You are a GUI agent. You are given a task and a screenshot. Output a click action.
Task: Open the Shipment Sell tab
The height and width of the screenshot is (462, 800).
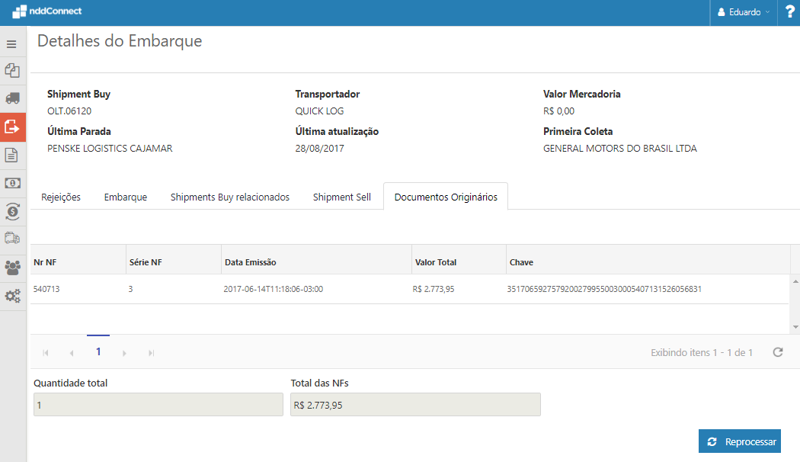click(x=341, y=196)
